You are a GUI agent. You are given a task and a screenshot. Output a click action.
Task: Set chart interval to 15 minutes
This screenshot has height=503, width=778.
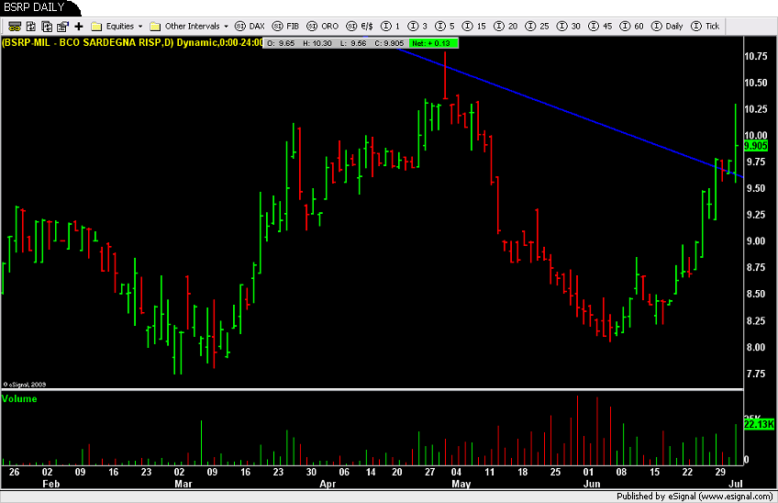(x=482, y=26)
